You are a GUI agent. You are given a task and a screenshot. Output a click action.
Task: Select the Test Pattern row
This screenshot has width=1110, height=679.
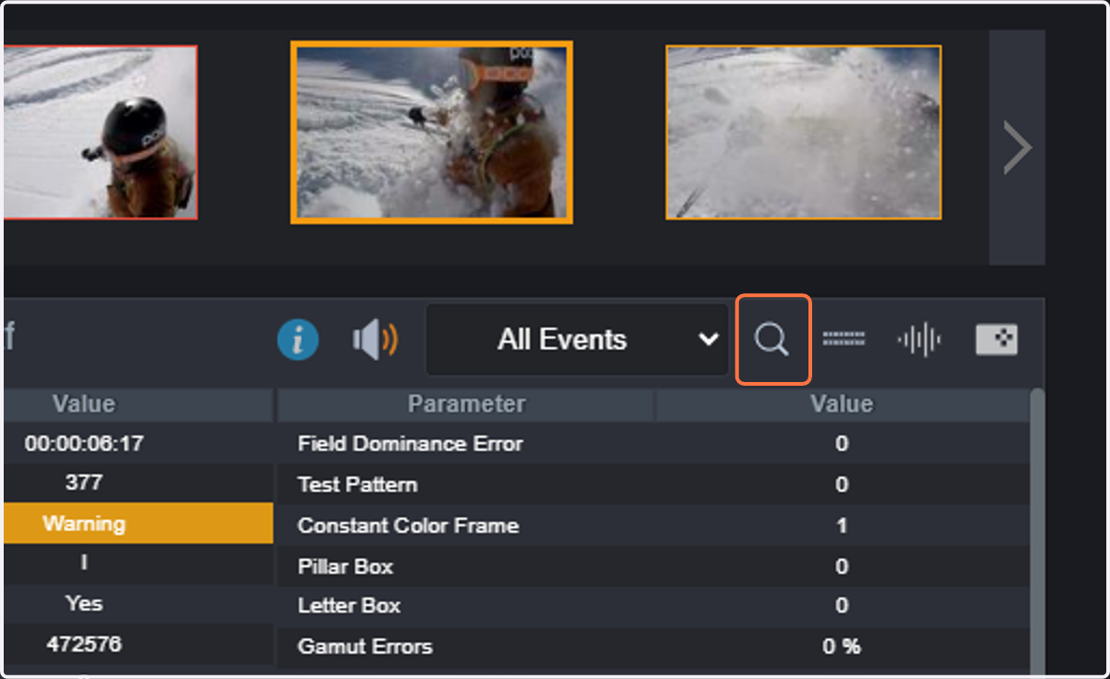coord(653,485)
